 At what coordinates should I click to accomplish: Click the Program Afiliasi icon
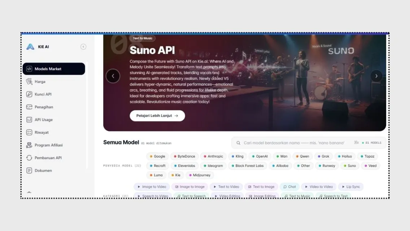coord(29,145)
